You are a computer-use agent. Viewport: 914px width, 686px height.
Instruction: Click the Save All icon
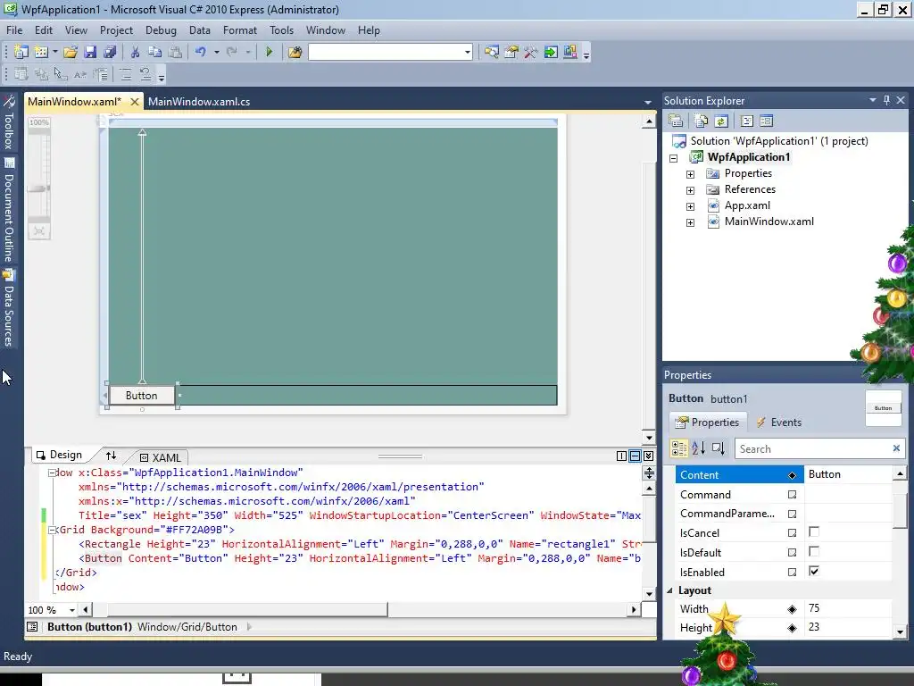point(110,52)
